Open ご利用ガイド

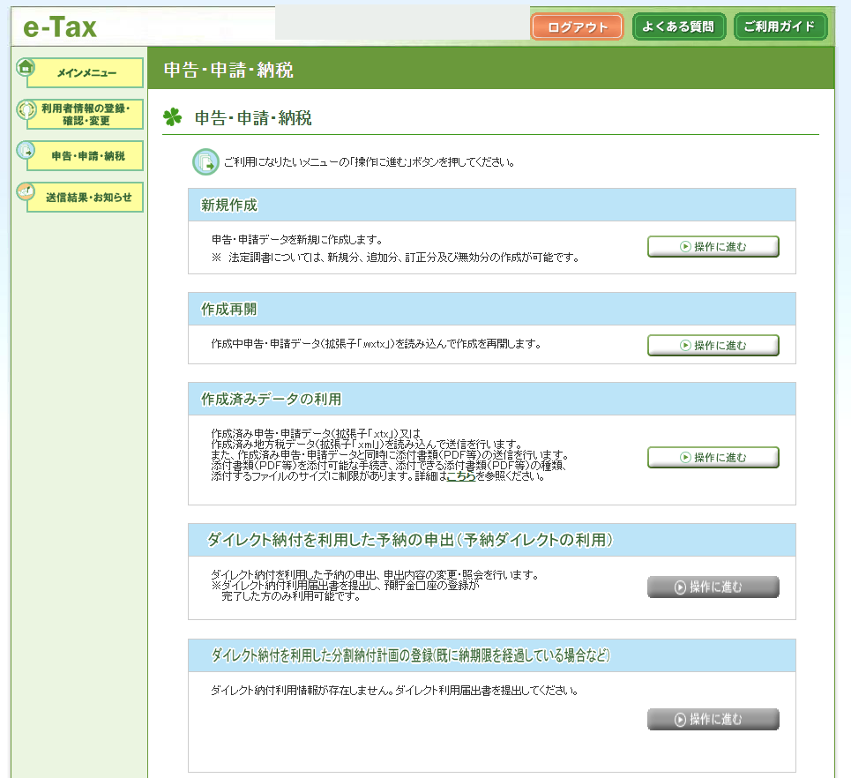click(780, 26)
